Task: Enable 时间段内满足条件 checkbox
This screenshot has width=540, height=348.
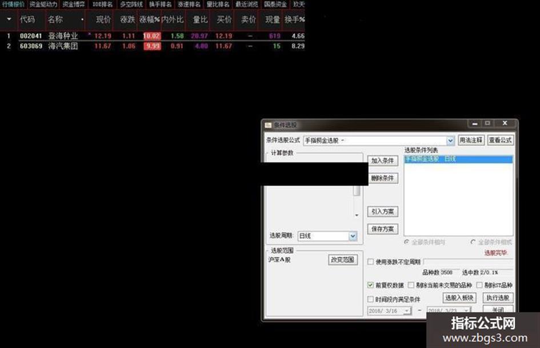Action: (370, 299)
